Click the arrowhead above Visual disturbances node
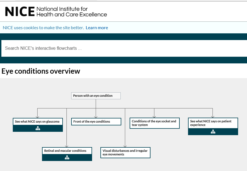This screenshot has height=171, width=247. (125, 146)
